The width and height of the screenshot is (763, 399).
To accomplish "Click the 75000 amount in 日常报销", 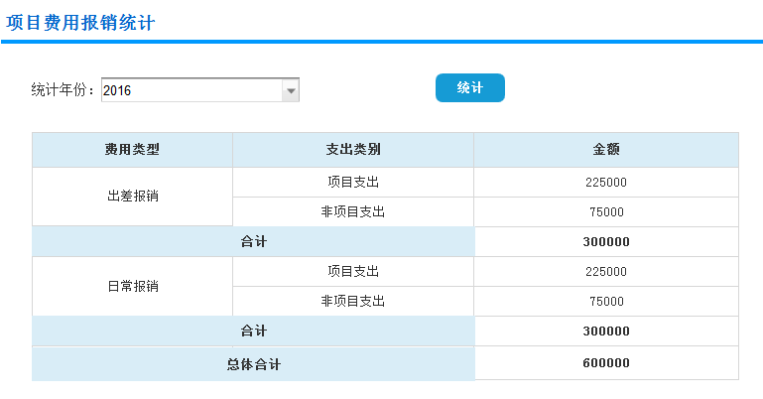I will [606, 301].
